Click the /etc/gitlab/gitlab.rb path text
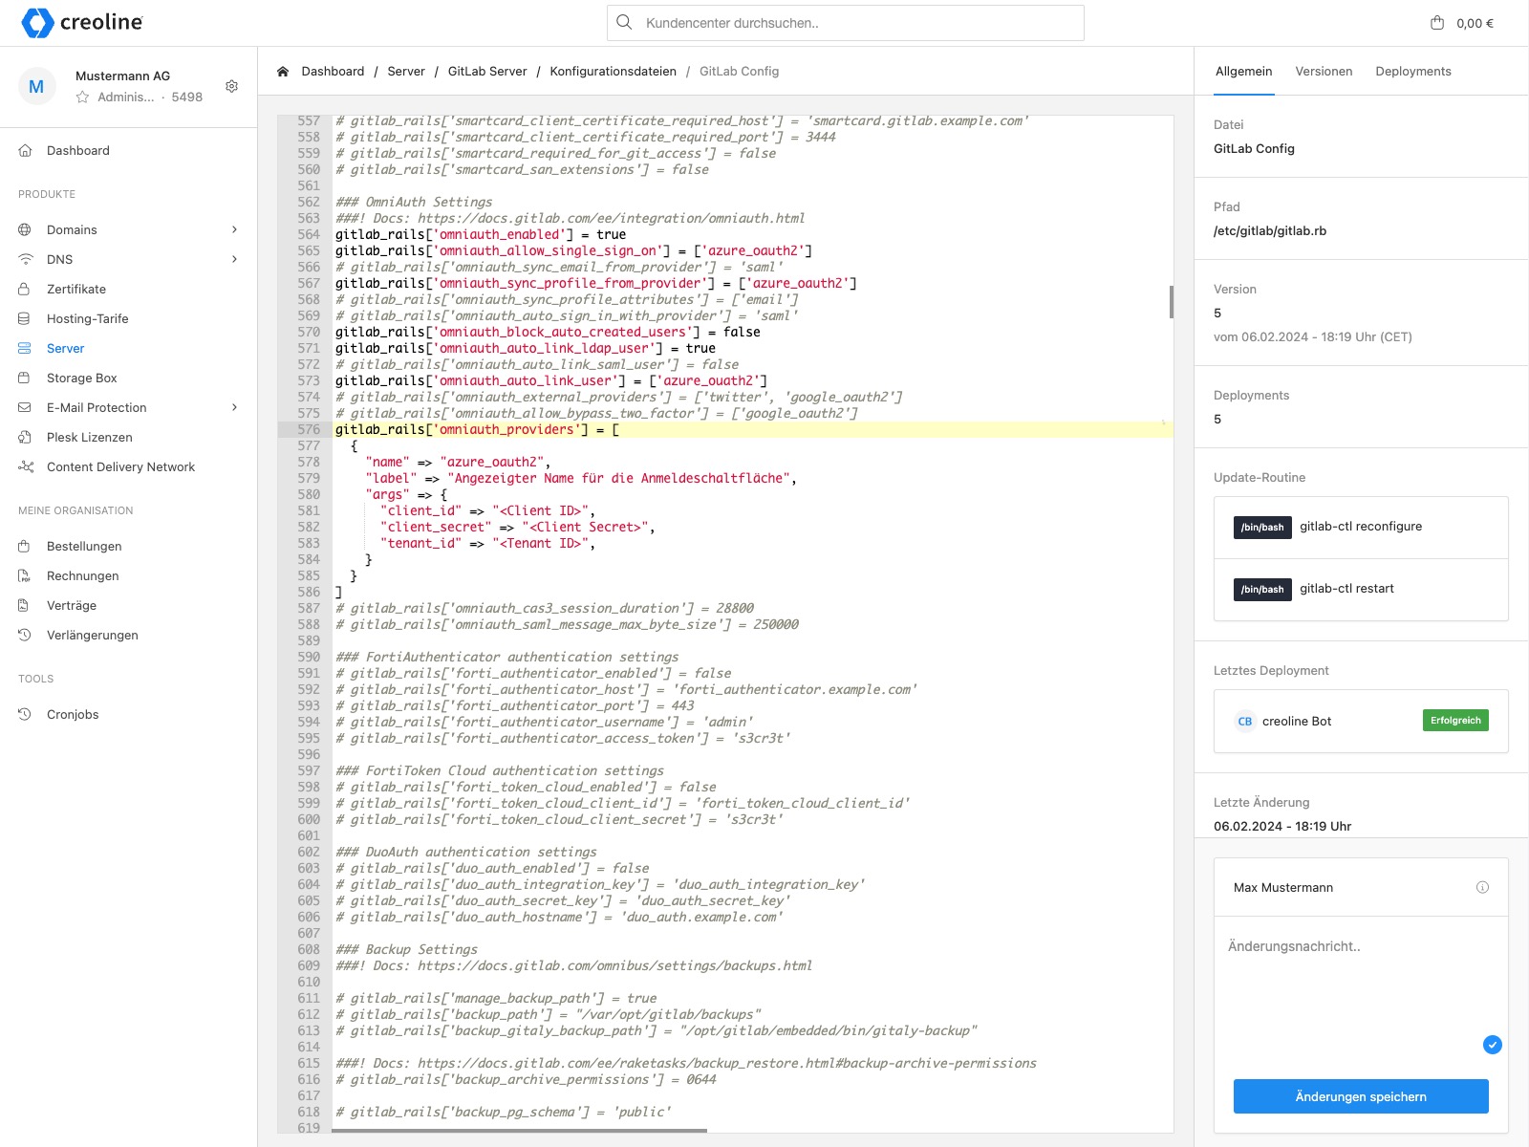The image size is (1529, 1147). [1270, 230]
